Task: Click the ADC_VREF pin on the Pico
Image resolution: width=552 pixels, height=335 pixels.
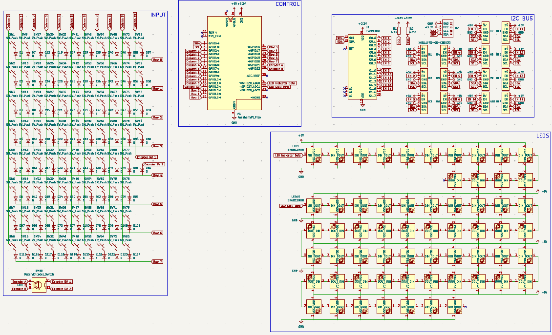Action: pyautogui.click(x=254, y=76)
